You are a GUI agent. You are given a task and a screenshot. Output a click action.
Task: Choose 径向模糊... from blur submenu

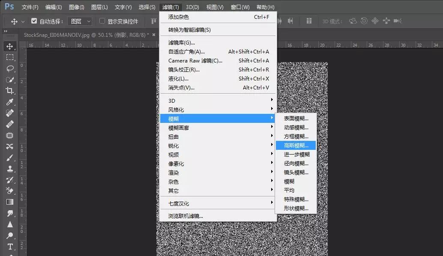(x=296, y=164)
